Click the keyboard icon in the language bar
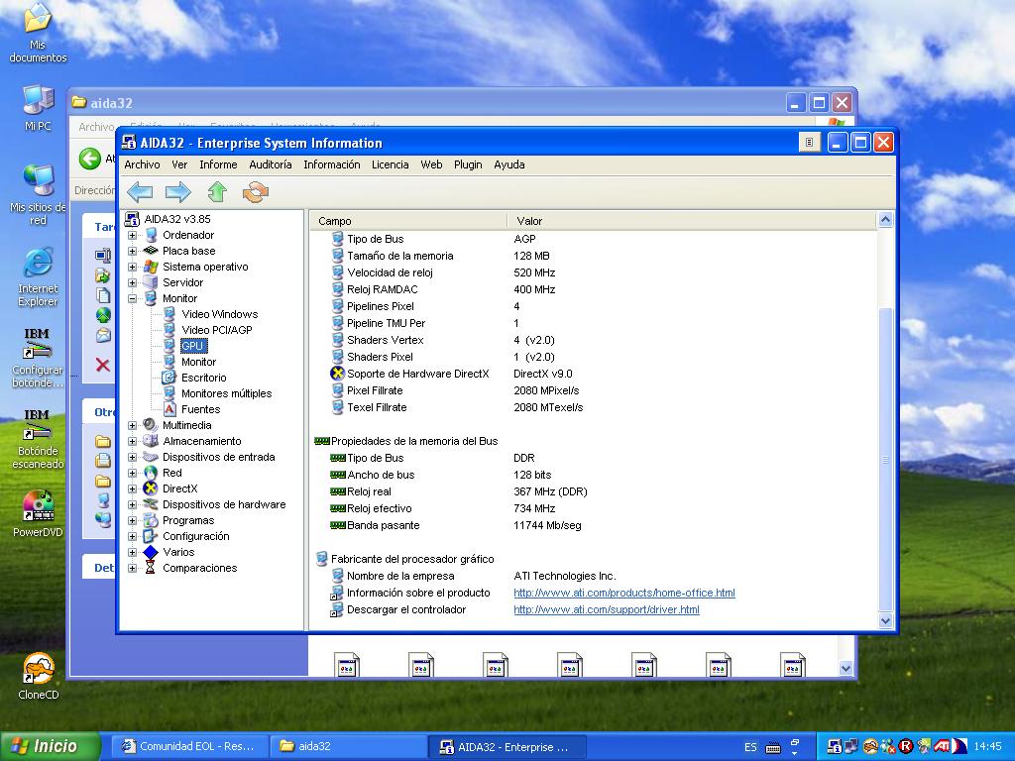This screenshot has width=1015, height=761. click(773, 747)
